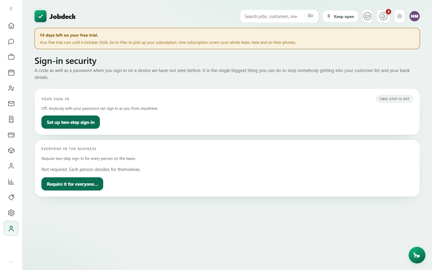Open the envelope mail icon in the sidebar

(x=11, y=104)
